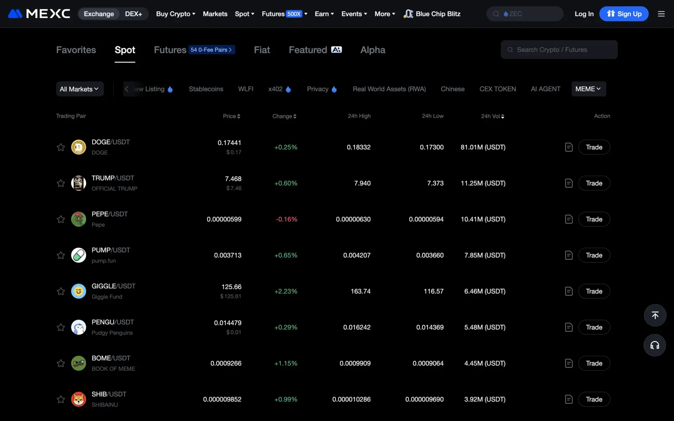Open the hamburger navigation menu
The image size is (674, 421).
pyautogui.click(x=661, y=14)
